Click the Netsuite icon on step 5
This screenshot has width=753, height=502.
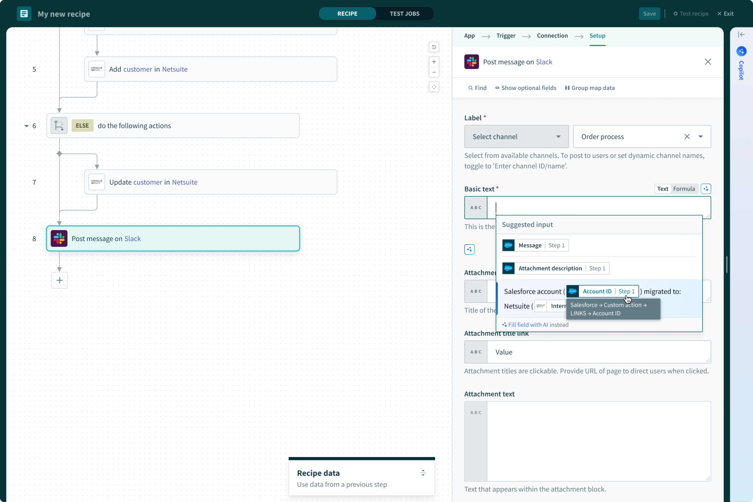[97, 69]
